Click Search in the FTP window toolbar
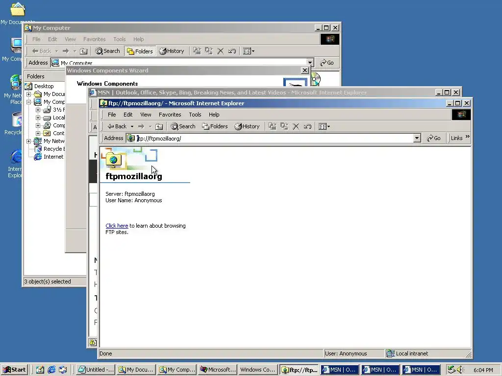502x376 pixels. (183, 126)
